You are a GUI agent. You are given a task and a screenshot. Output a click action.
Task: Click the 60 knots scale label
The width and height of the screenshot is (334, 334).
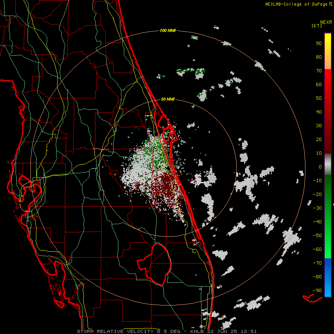pyautogui.click(x=319, y=84)
